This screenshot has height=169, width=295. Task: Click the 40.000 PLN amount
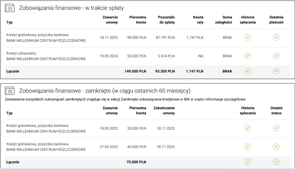tap(137, 147)
